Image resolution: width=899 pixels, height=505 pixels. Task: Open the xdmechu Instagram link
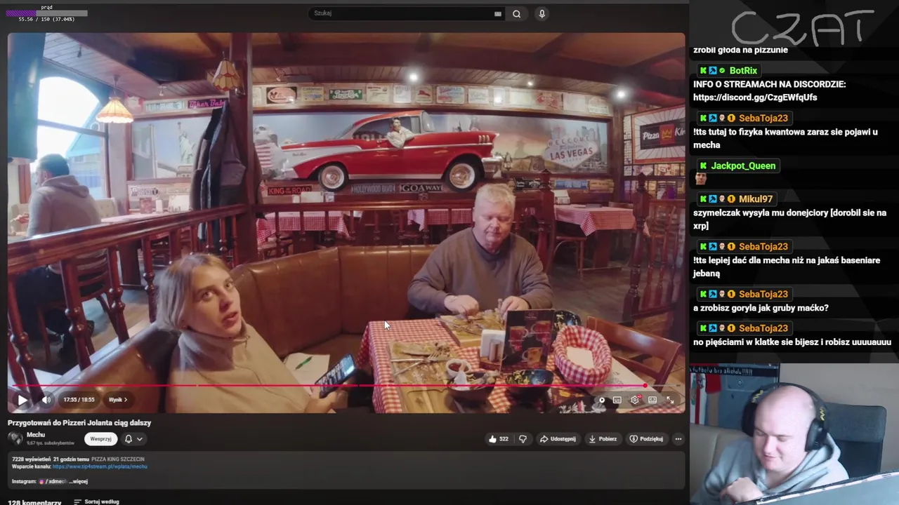tap(52, 481)
